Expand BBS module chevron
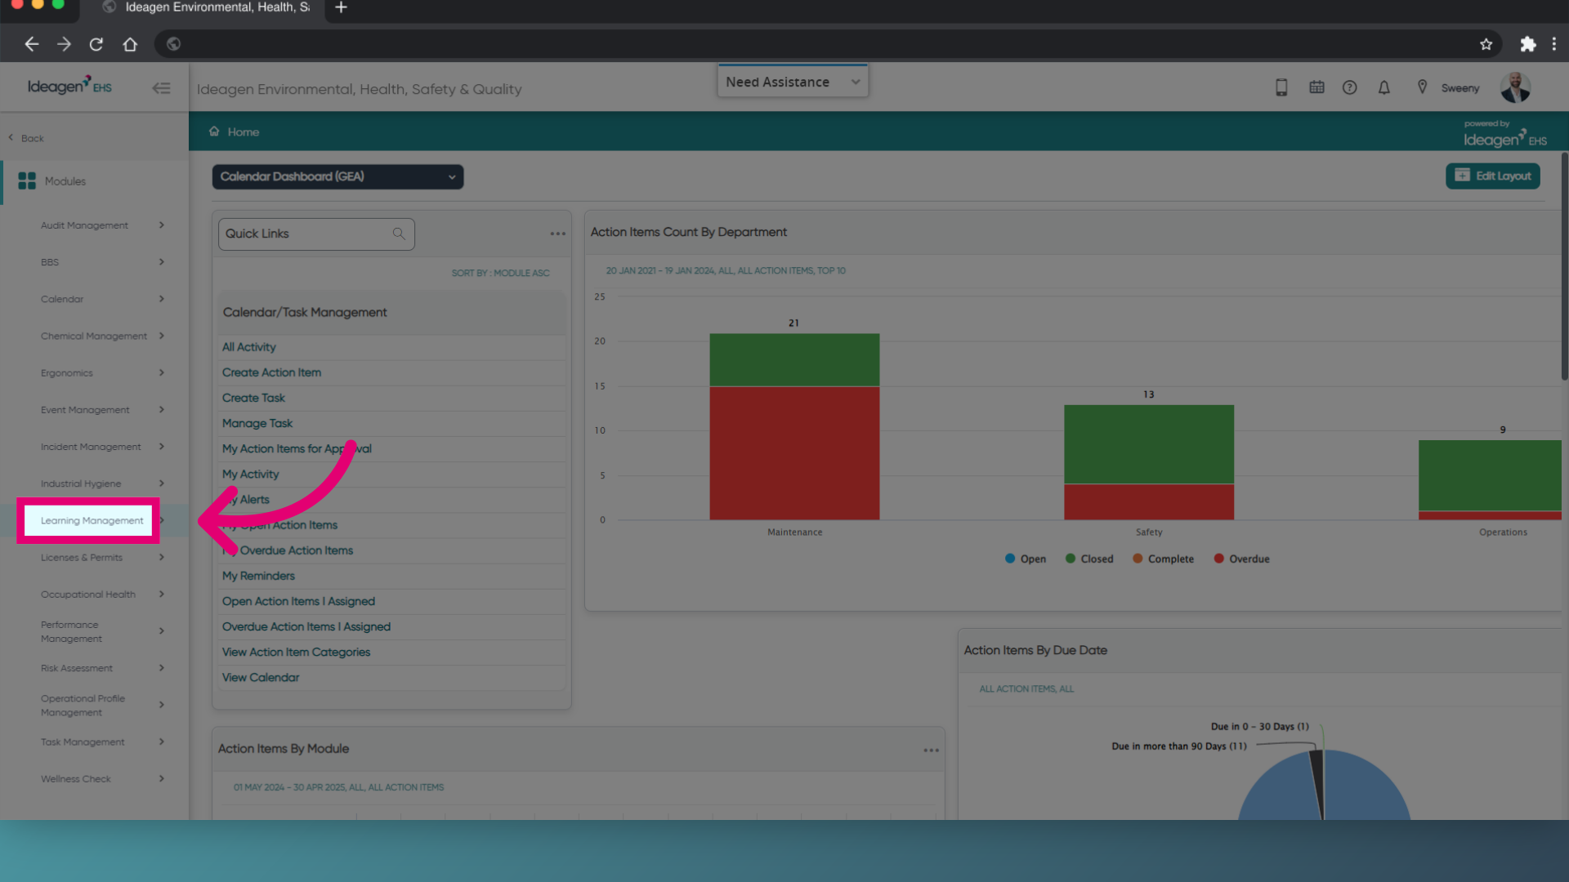Viewport: 1569px width, 882px height. click(162, 261)
